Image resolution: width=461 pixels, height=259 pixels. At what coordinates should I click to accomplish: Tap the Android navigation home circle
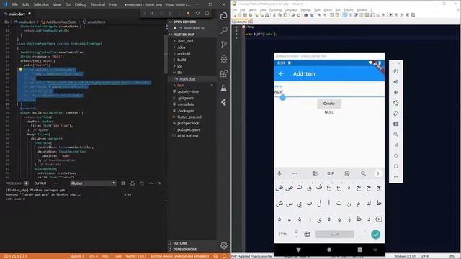(329, 250)
